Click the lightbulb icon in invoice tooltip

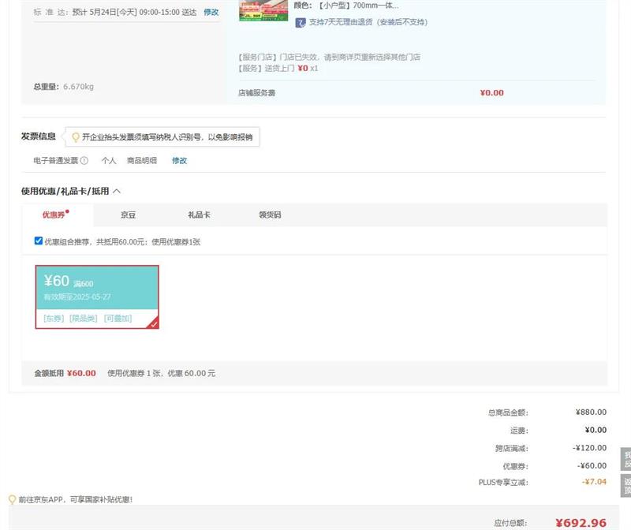[x=76, y=137]
